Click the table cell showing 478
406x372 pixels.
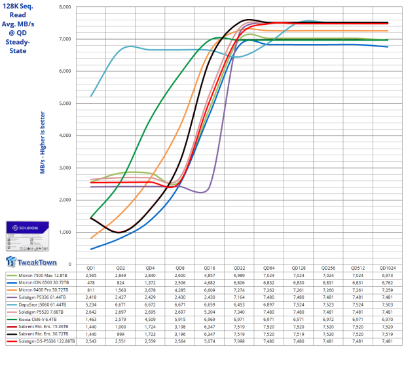91,283
